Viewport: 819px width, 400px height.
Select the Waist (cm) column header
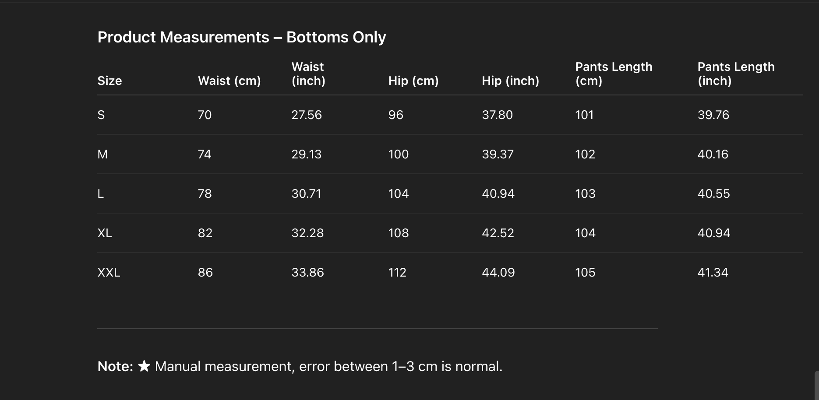coord(229,81)
